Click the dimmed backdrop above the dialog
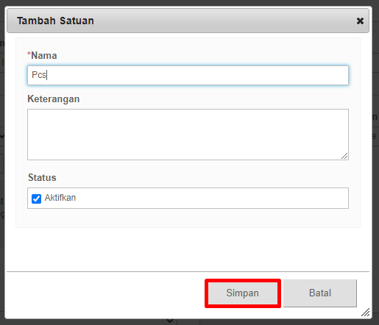This screenshot has width=379, height=325. pyautogui.click(x=189, y=3)
